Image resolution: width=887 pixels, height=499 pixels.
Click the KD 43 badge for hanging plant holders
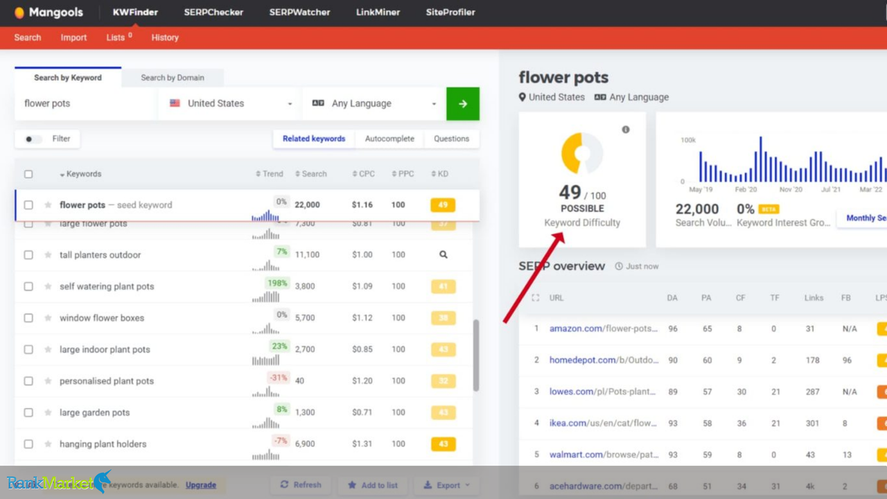pos(443,444)
